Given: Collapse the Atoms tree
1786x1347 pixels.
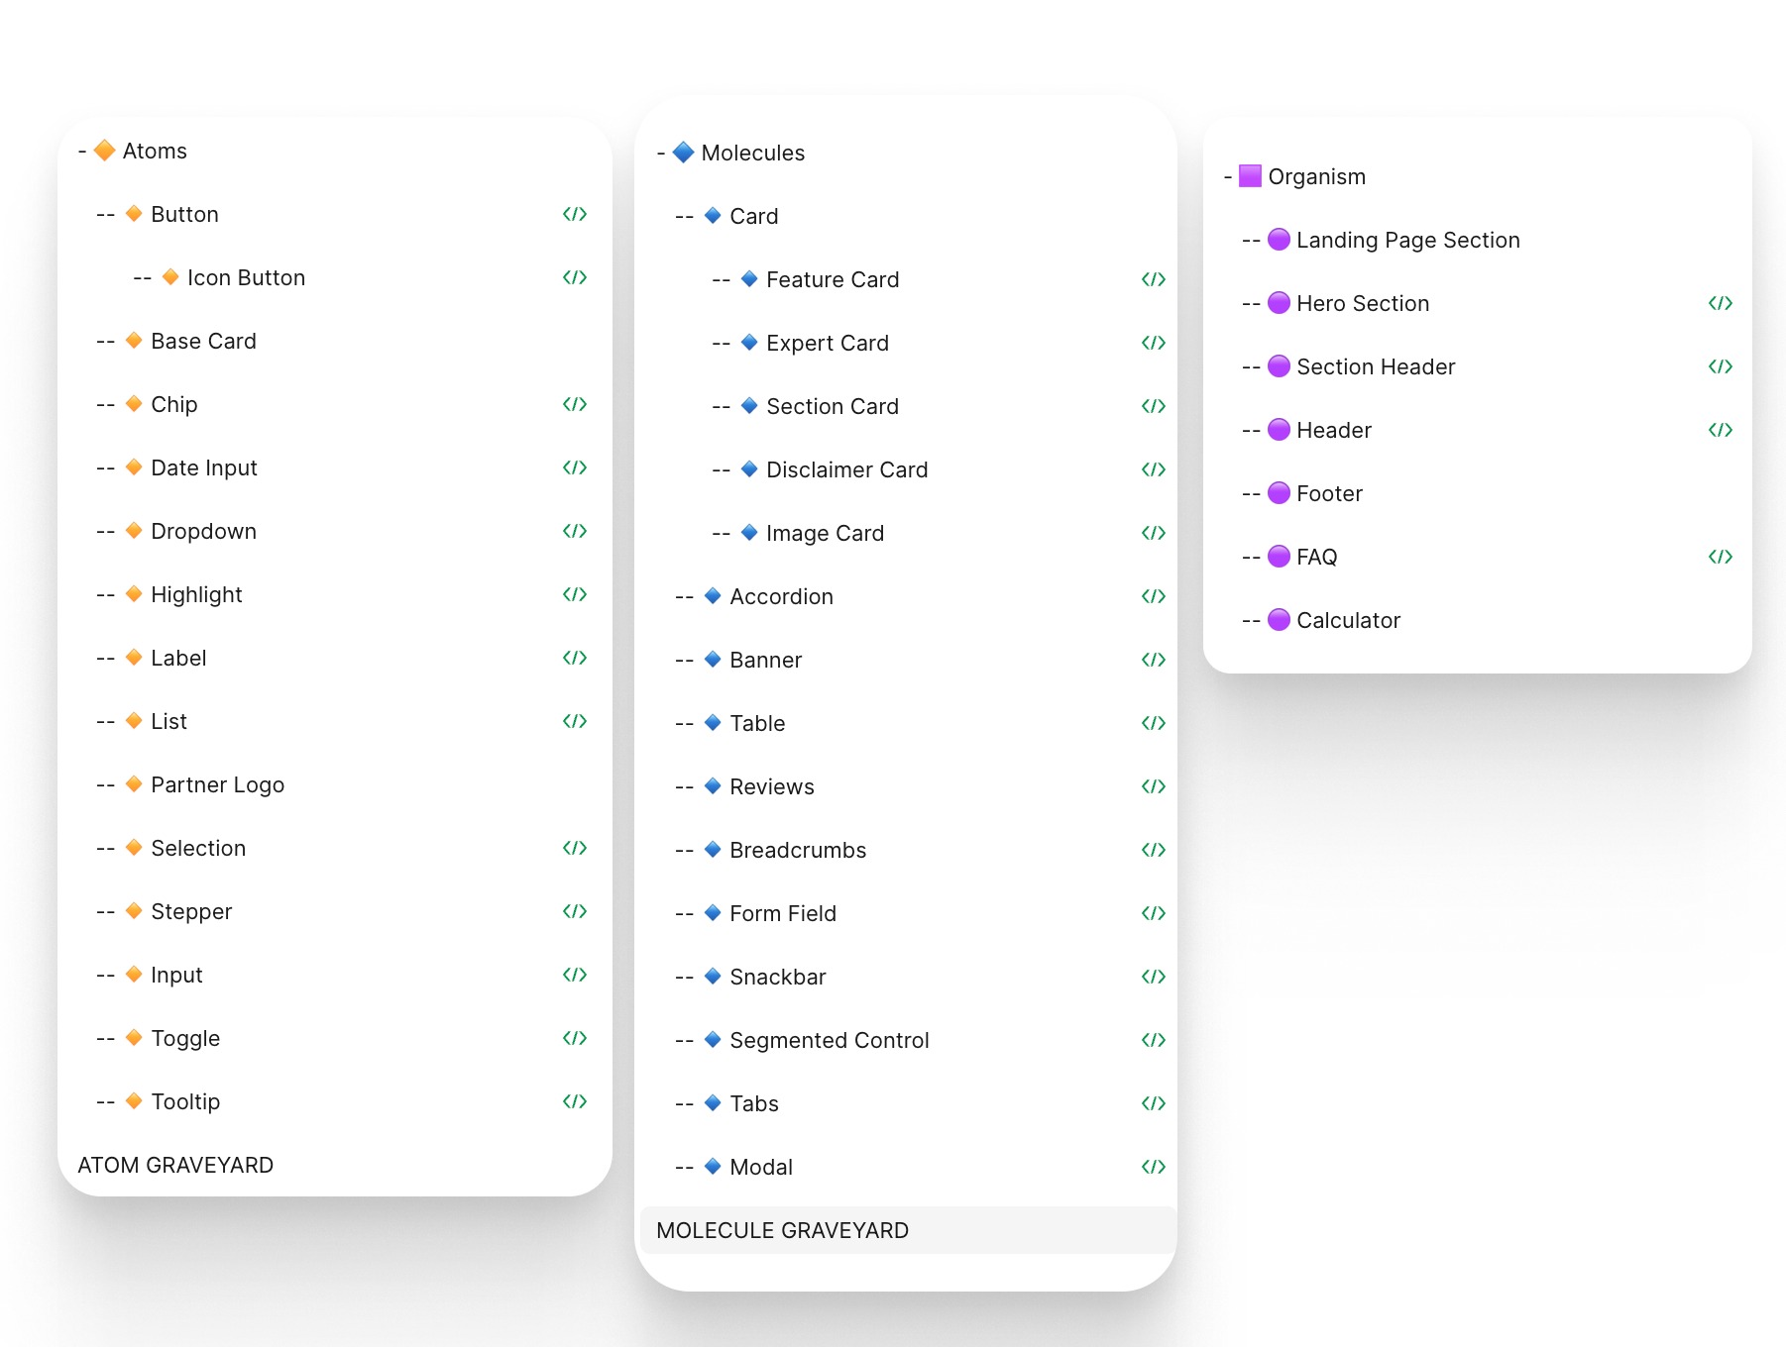Looking at the screenshot, I should tap(79, 150).
